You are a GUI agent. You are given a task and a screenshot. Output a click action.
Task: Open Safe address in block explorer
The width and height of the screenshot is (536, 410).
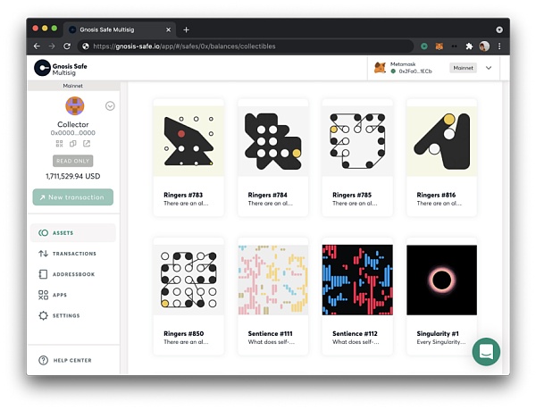87,143
